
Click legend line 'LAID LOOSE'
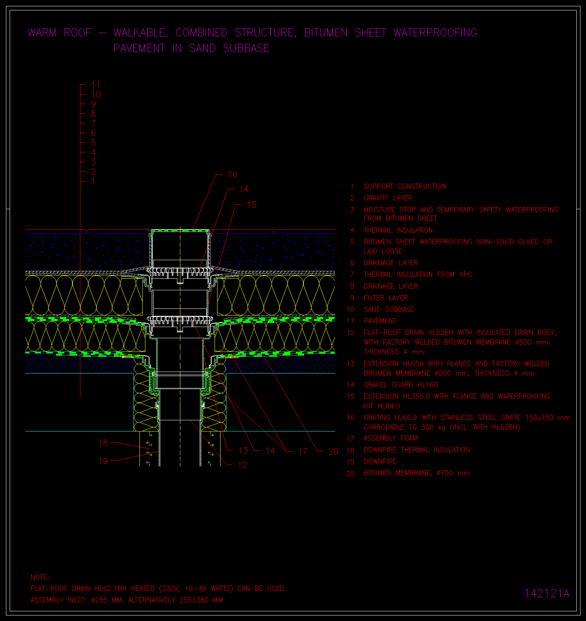pyautogui.click(x=383, y=252)
